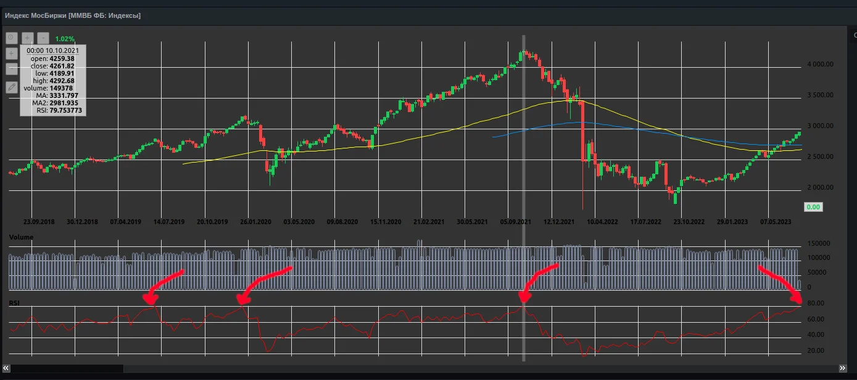The image size is (857, 380).
Task: Click the RSI panel label
Action: tap(14, 303)
